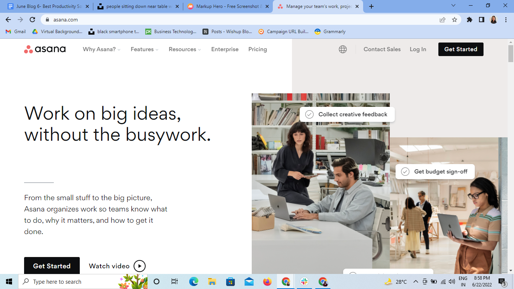Click the Type here to search box
Viewport: 514px width, 289px height.
click(x=83, y=281)
